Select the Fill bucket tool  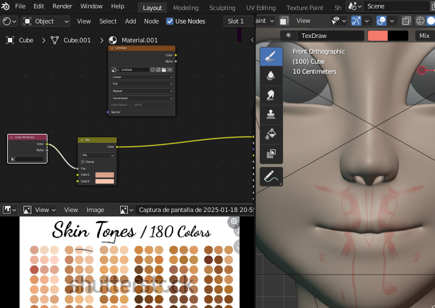271,134
